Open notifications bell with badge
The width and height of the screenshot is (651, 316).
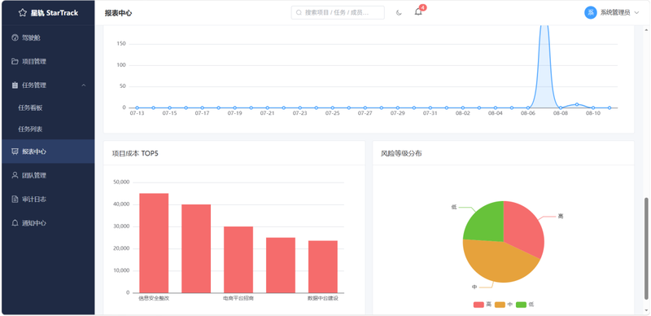coord(418,12)
